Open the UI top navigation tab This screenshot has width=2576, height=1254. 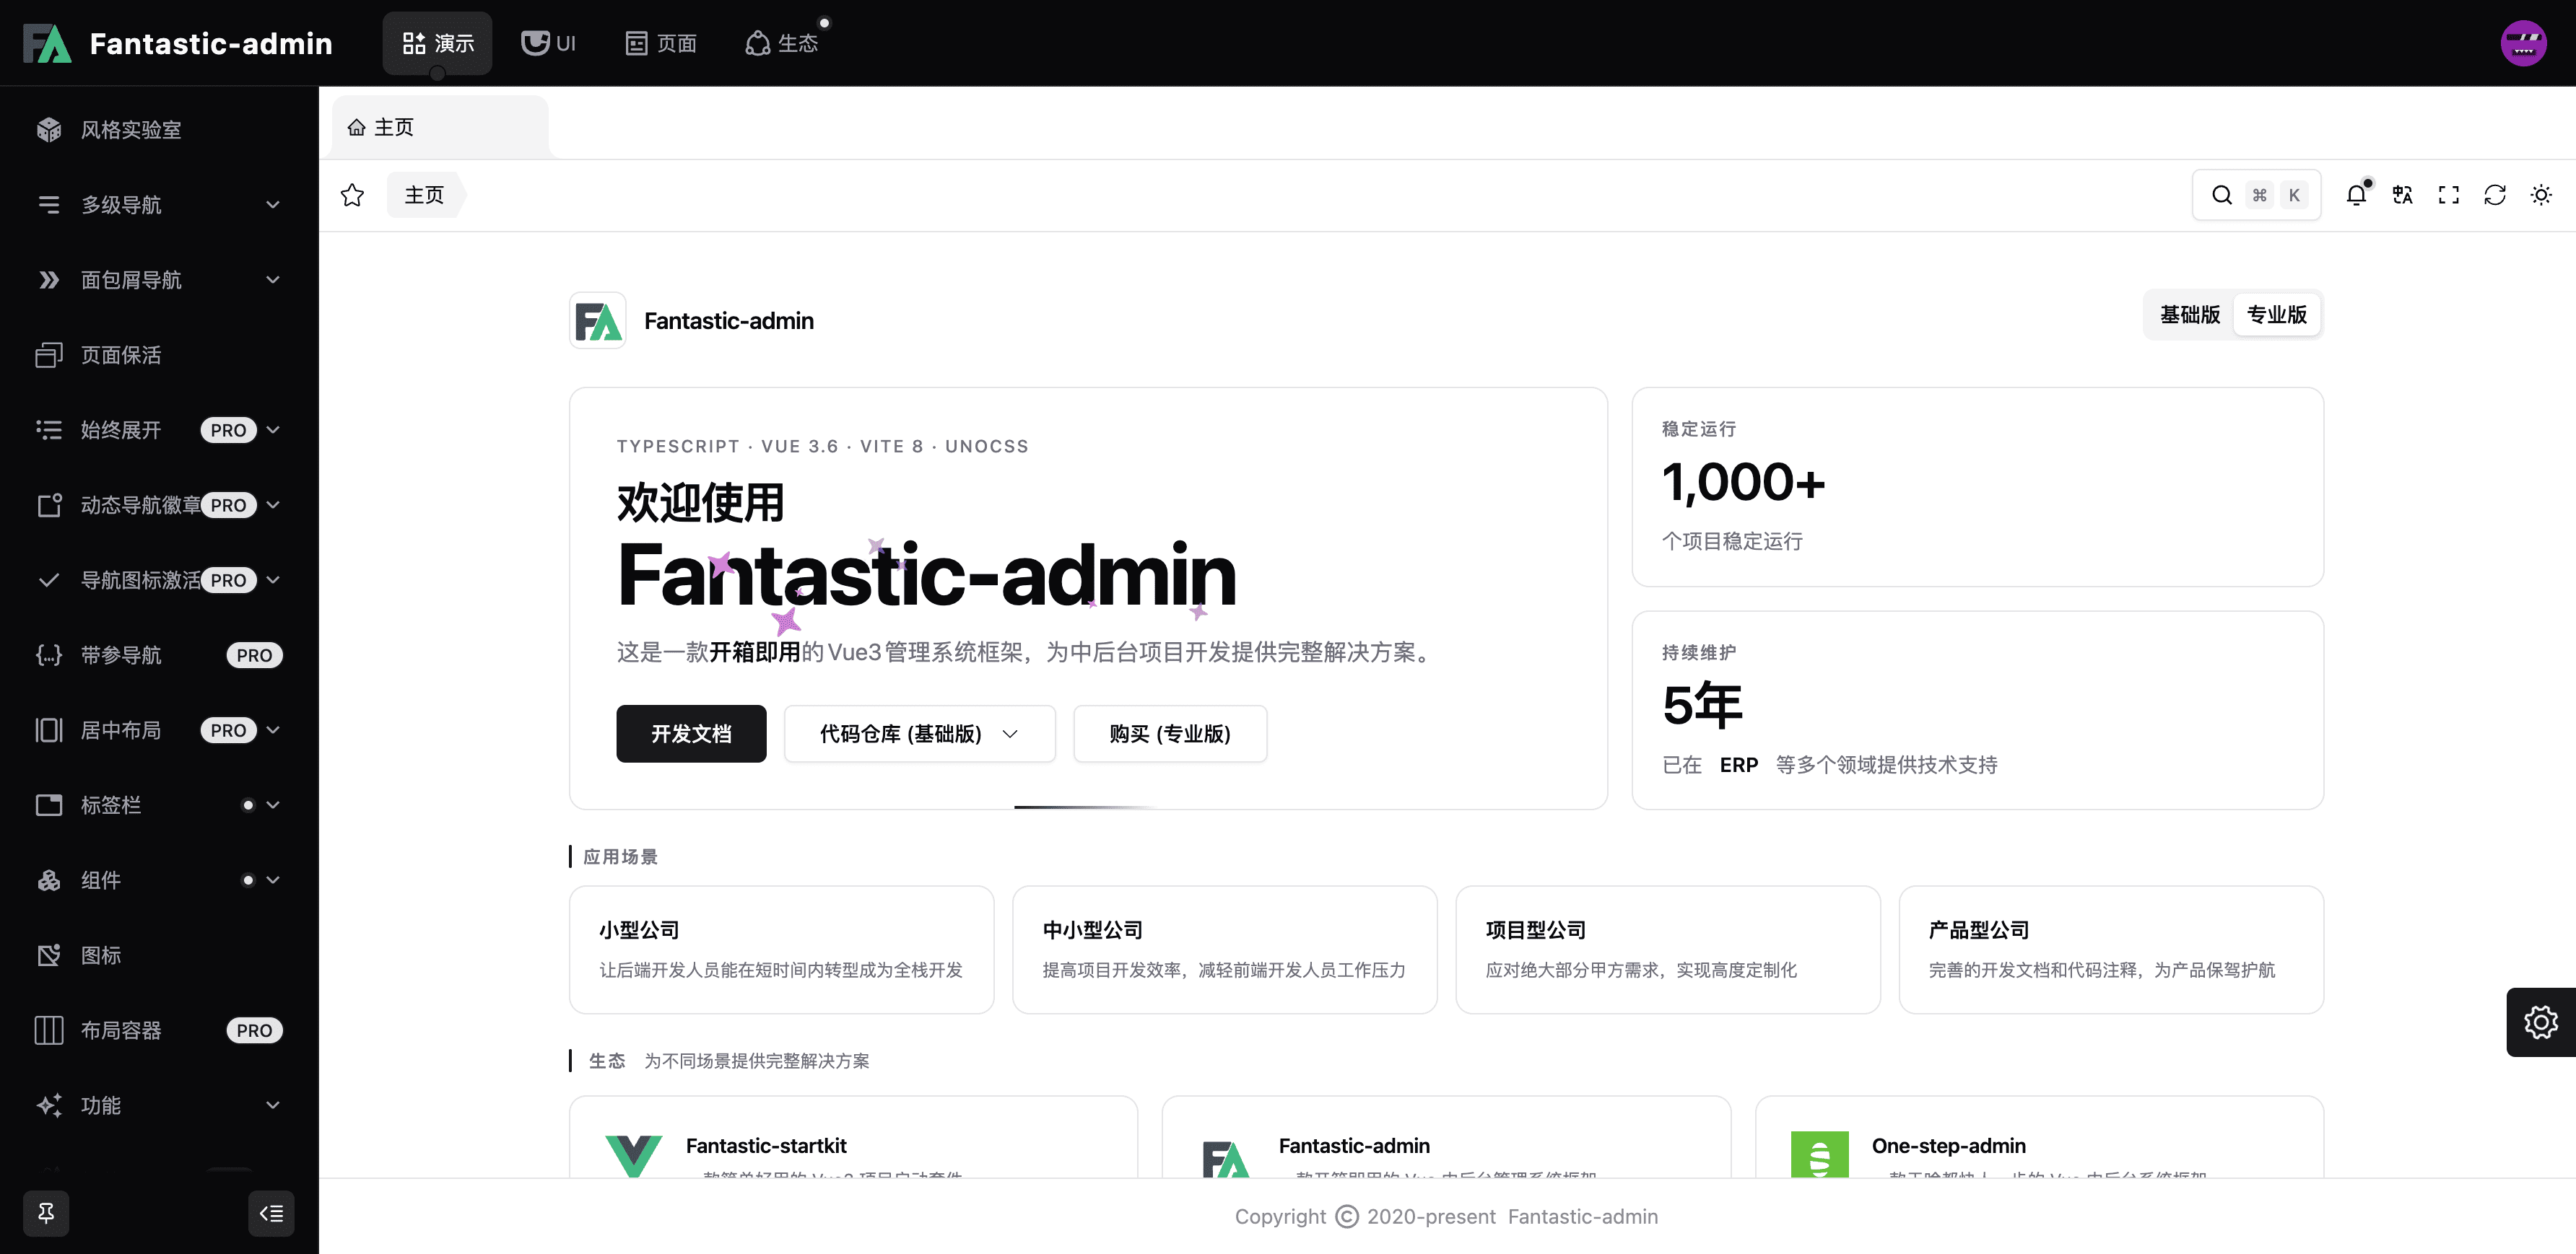click(x=548, y=43)
